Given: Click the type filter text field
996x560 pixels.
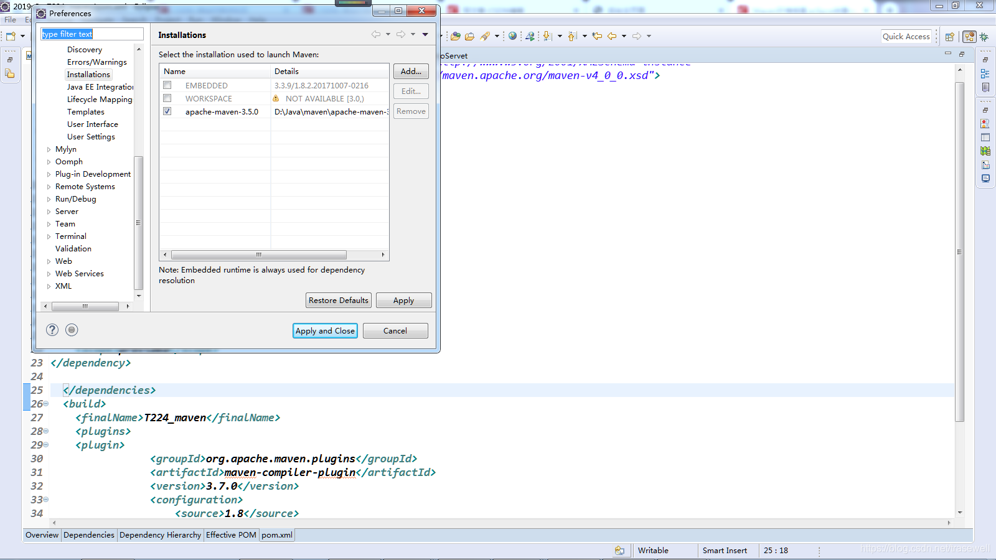Looking at the screenshot, I should (x=92, y=34).
